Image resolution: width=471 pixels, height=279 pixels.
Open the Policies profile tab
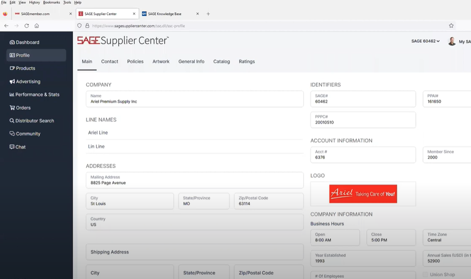click(x=135, y=62)
